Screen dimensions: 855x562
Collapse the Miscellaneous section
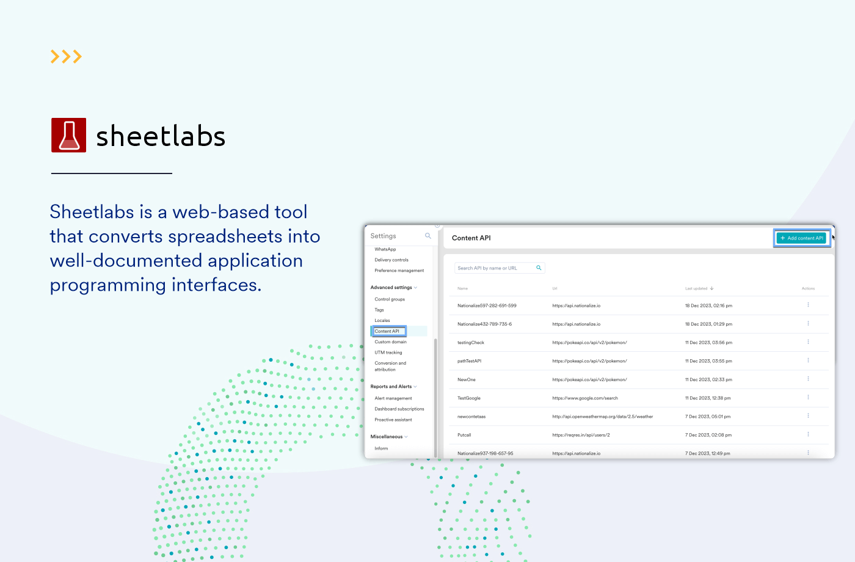pos(406,437)
